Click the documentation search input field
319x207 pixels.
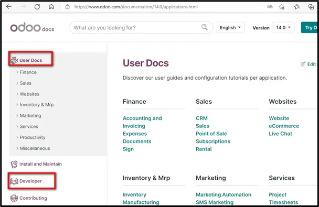(136, 28)
